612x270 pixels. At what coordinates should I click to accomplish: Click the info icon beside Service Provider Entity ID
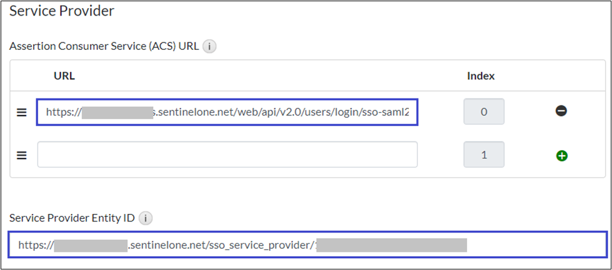tap(146, 219)
